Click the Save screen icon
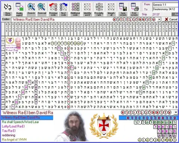179x143 pixels. 123,7
